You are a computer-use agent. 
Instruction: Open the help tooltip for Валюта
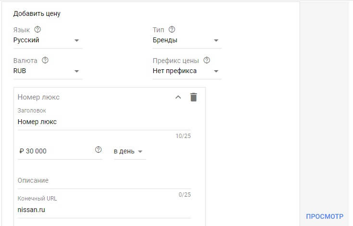tap(46, 61)
